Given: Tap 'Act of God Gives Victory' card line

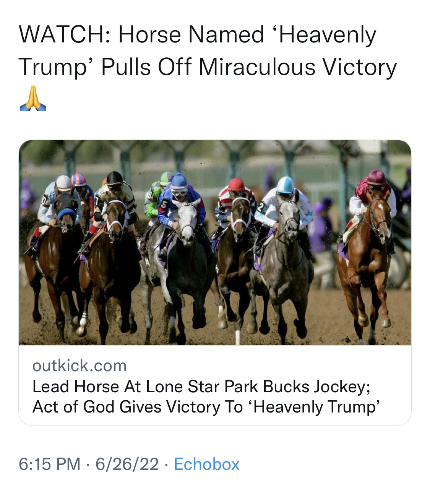Looking at the screenshot, I should pyautogui.click(x=138, y=407).
